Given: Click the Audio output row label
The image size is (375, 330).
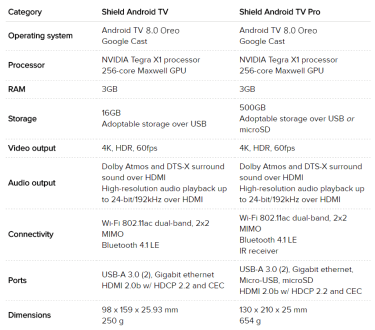Looking at the screenshot, I should (32, 183).
